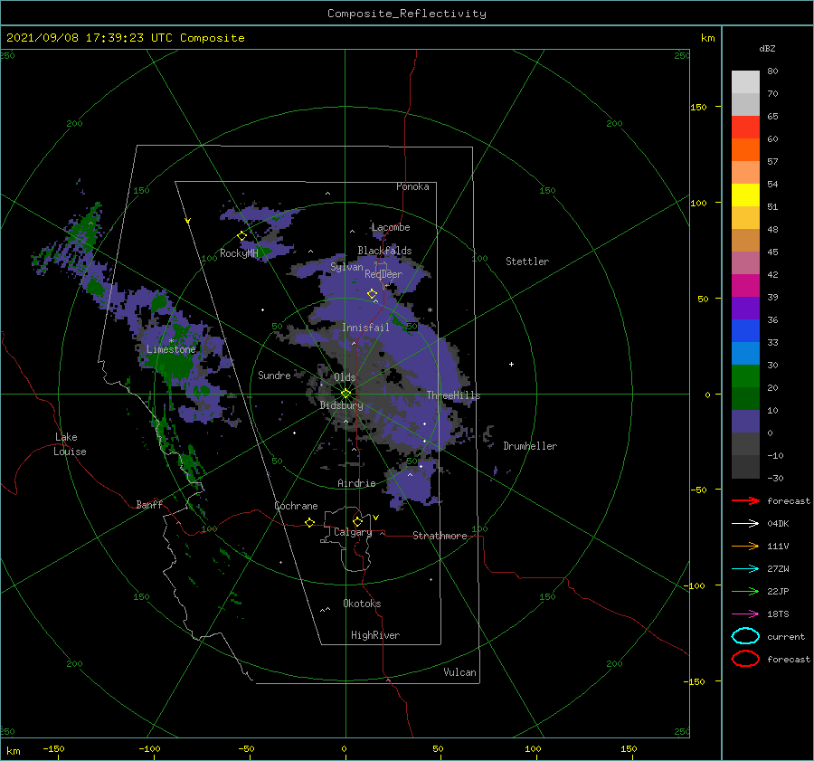Click the Airdrie city label

pos(356,483)
